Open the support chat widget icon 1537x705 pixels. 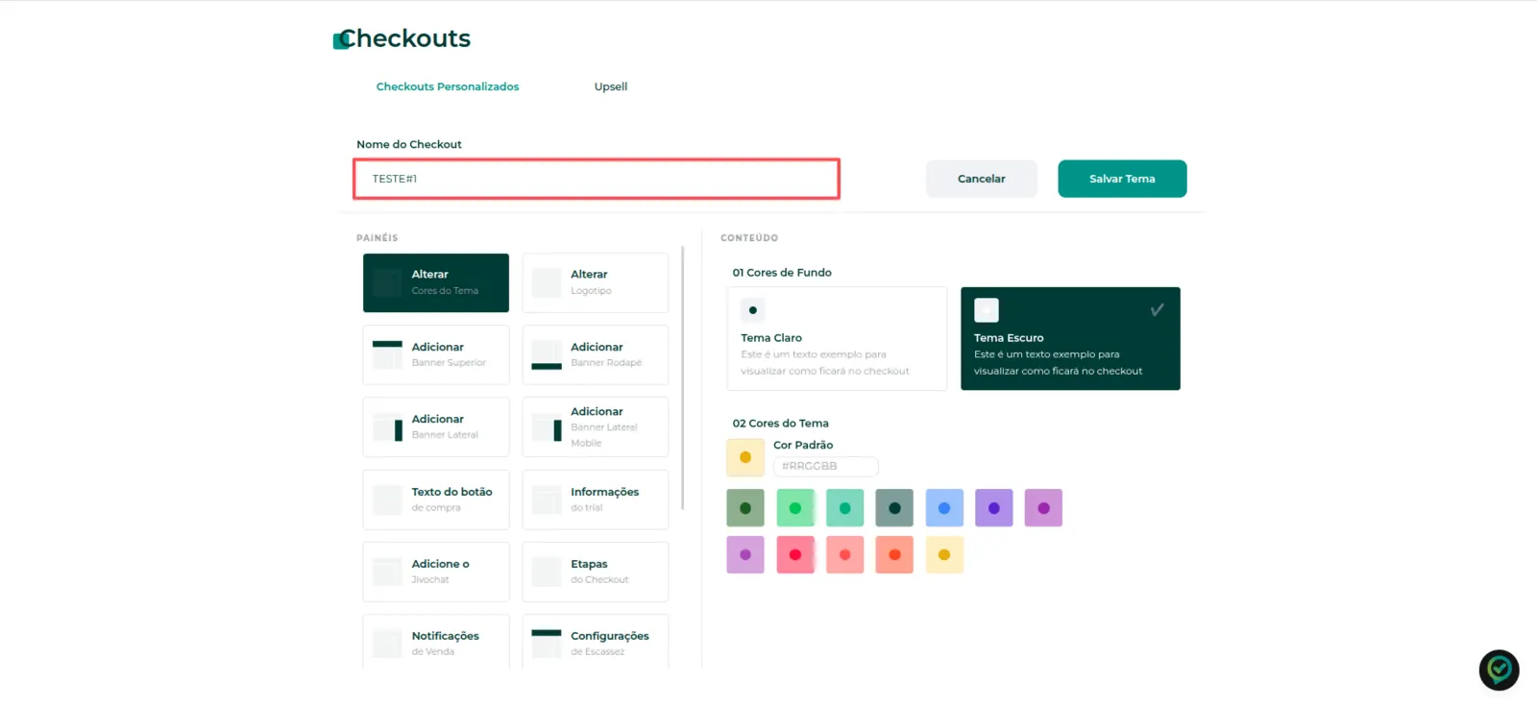[x=1499, y=670]
